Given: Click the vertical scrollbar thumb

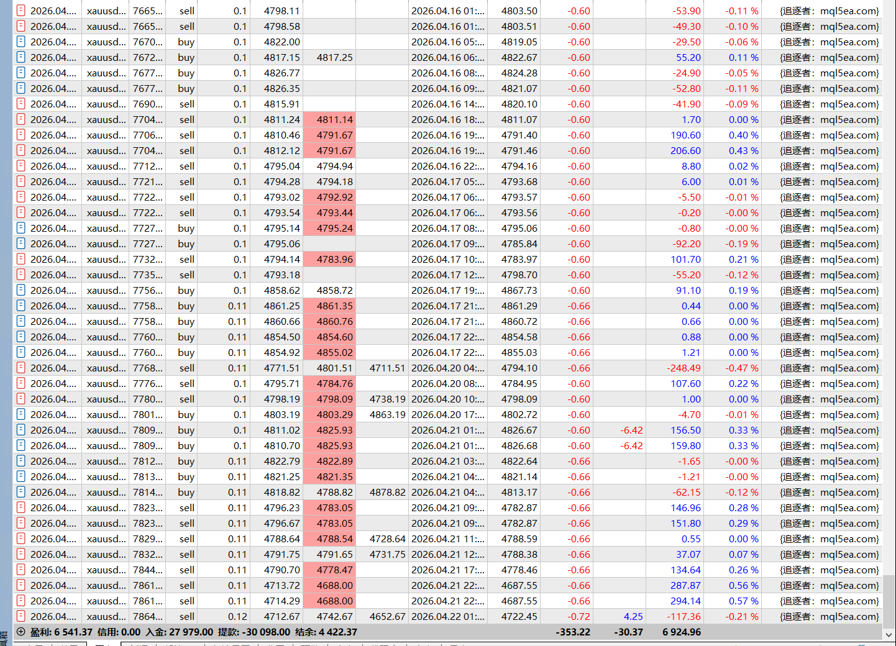Looking at the screenshot, I should [x=889, y=601].
